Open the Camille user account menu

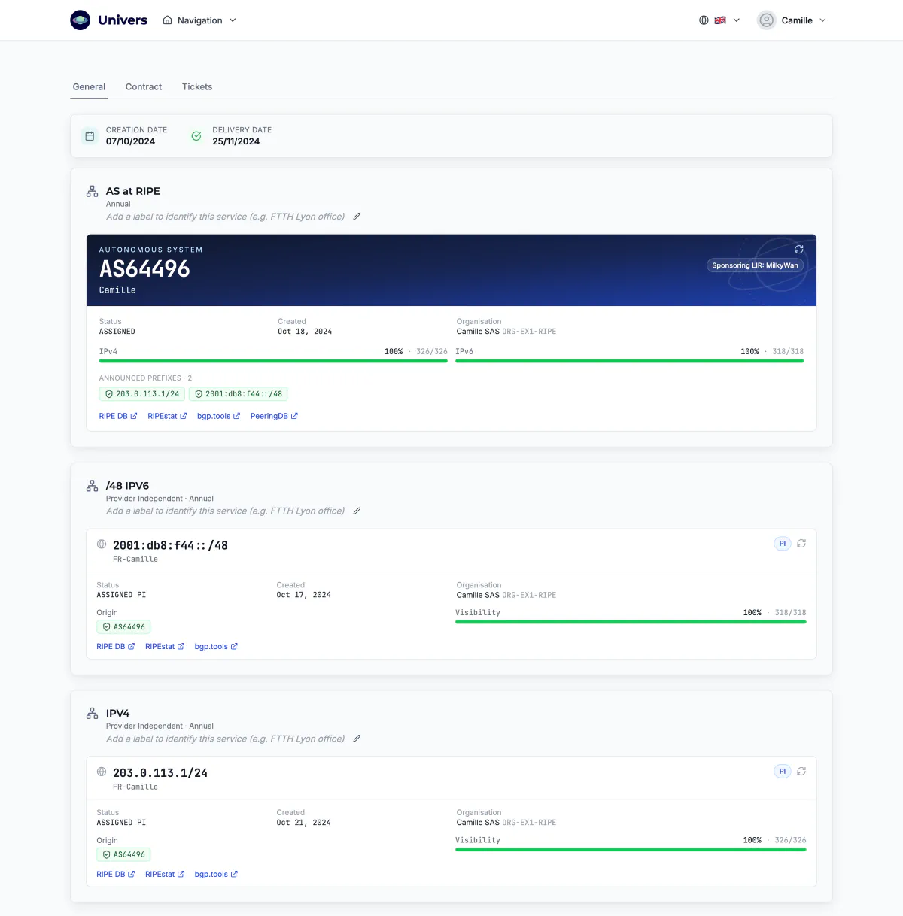point(792,20)
